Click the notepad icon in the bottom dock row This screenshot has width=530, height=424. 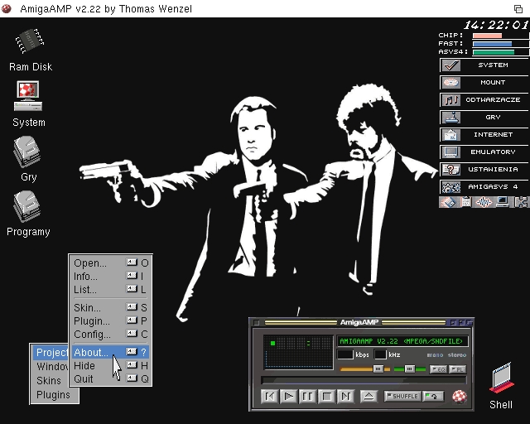tap(466, 202)
